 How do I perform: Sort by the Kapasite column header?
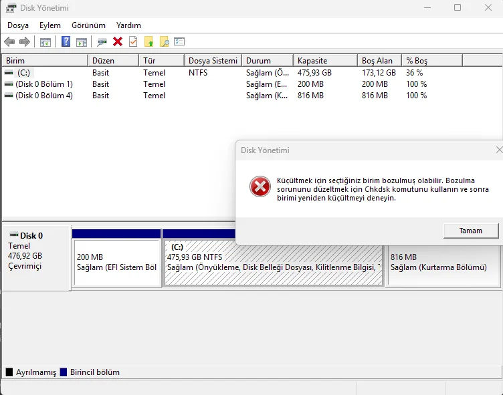click(x=325, y=61)
